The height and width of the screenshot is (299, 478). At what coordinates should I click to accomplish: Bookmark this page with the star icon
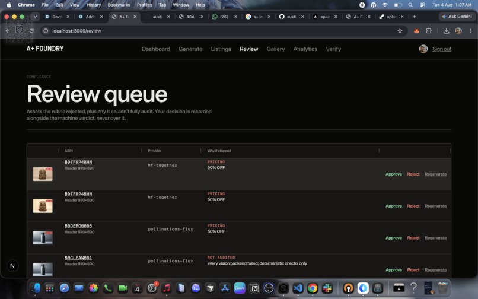coord(400,31)
